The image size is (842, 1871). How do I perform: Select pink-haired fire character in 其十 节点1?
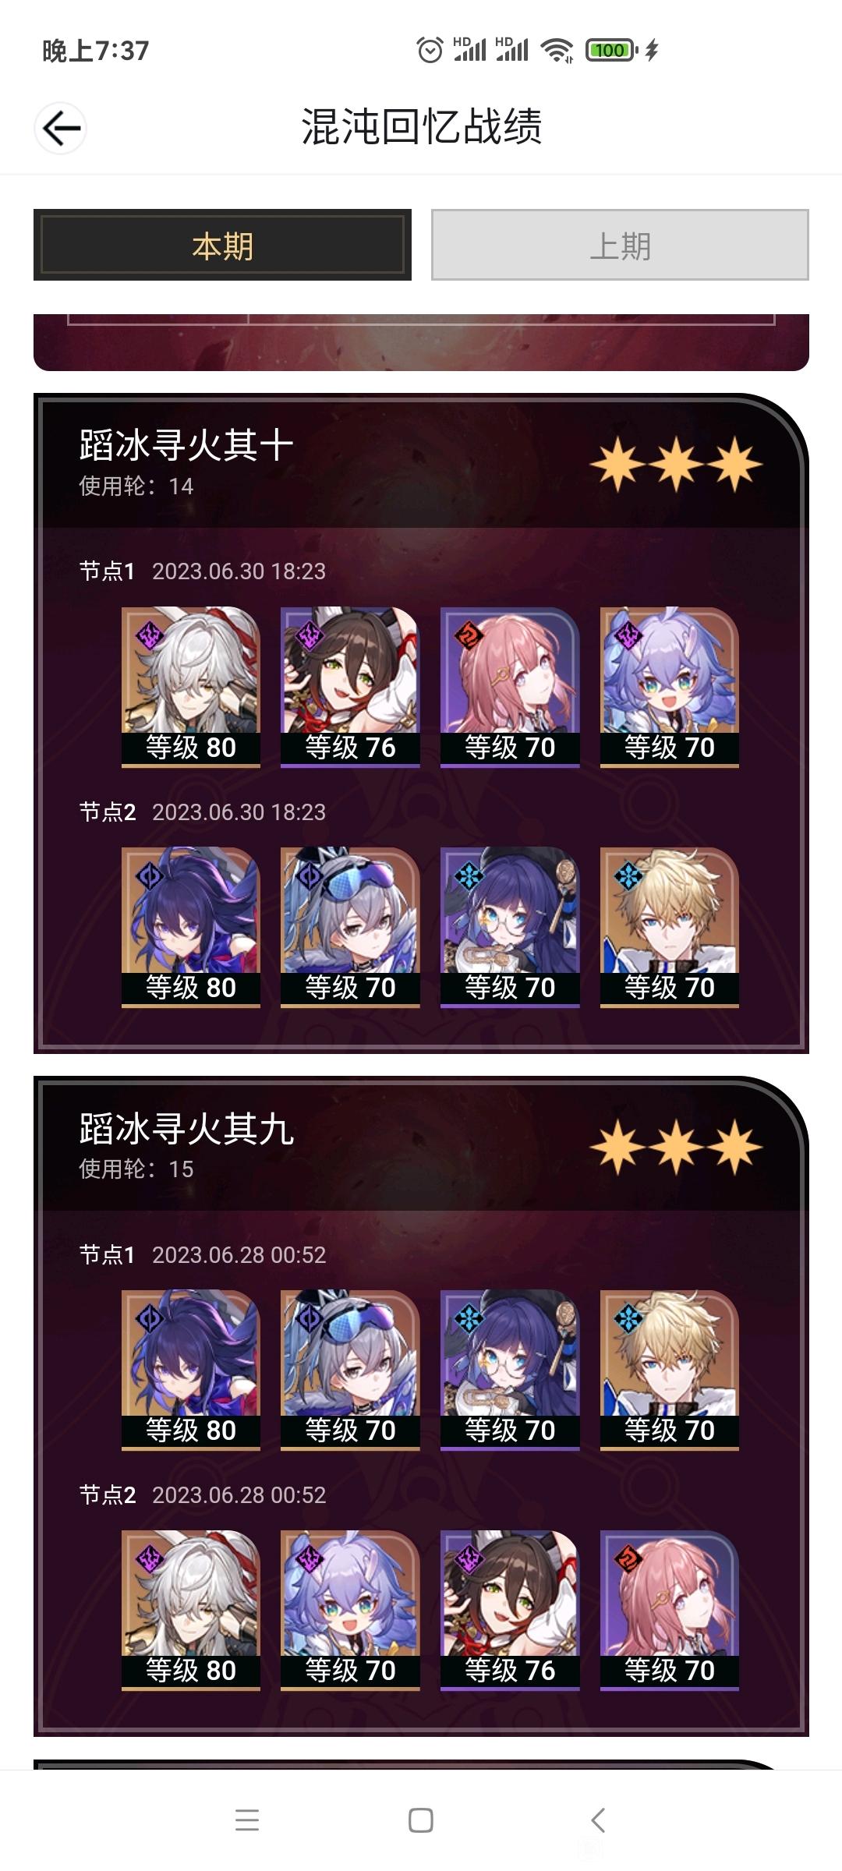[x=510, y=688]
